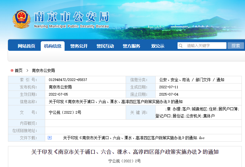Open the 网站首页 navigation tab
The image size is (245, 167).
[26, 46]
